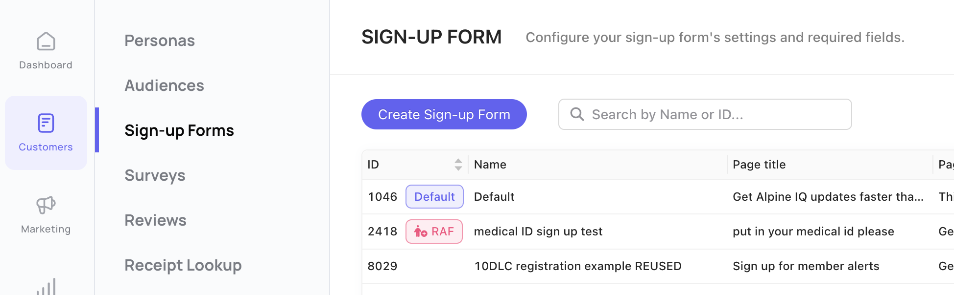Select the Customers form icon
Screen dimensions: 954x295
pyautogui.click(x=46, y=123)
